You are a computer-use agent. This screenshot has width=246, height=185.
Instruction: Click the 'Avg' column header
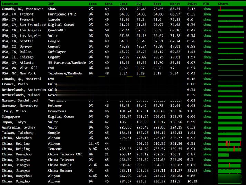click(139, 4)
